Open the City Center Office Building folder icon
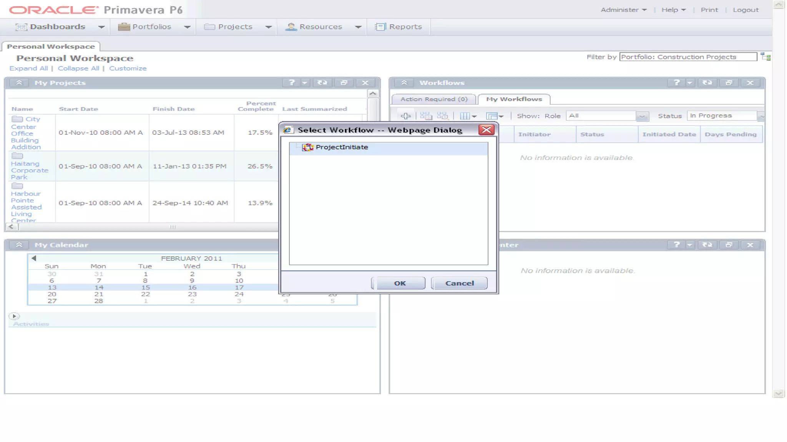This screenshot has width=787, height=442. coord(17,119)
